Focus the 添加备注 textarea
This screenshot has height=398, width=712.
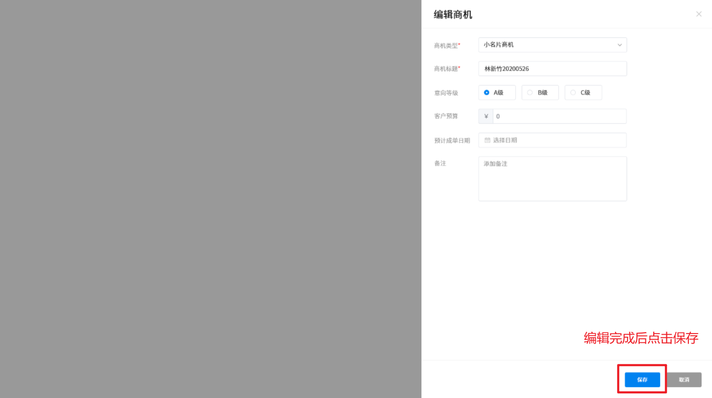click(552, 179)
